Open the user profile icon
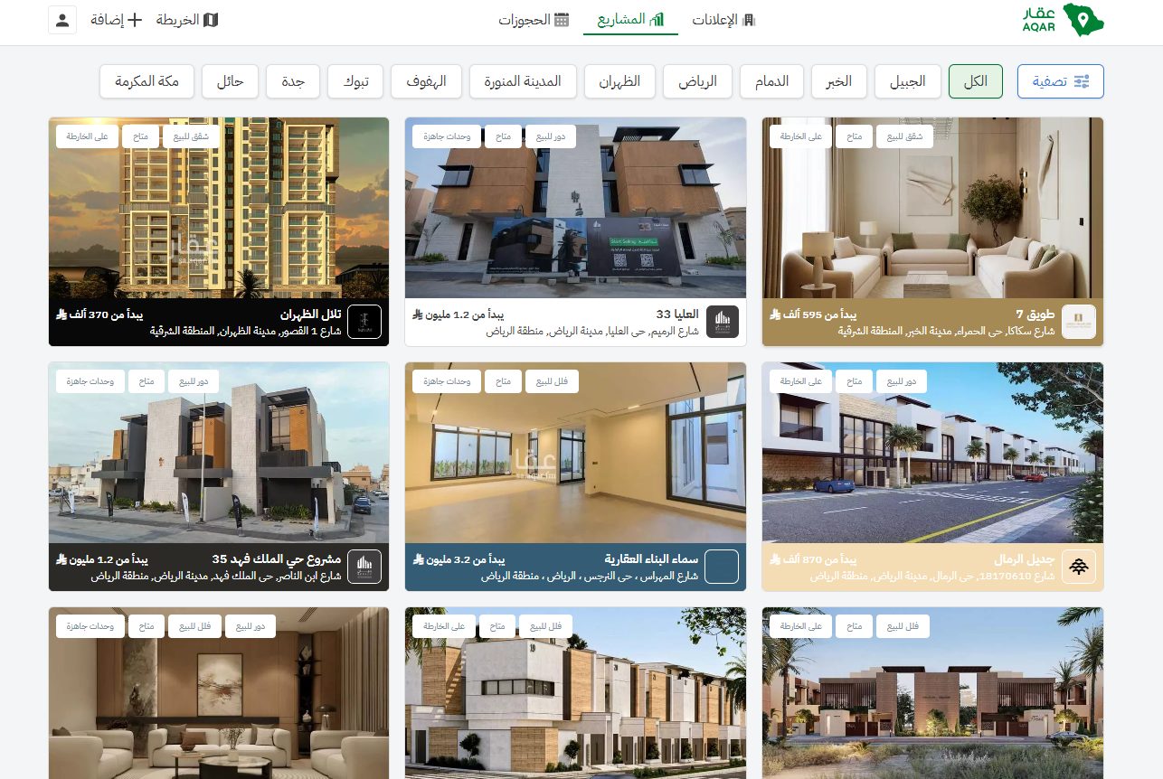Screen dimensions: 1163x779 pos(62,20)
